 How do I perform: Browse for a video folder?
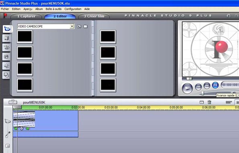(x=86, y=26)
